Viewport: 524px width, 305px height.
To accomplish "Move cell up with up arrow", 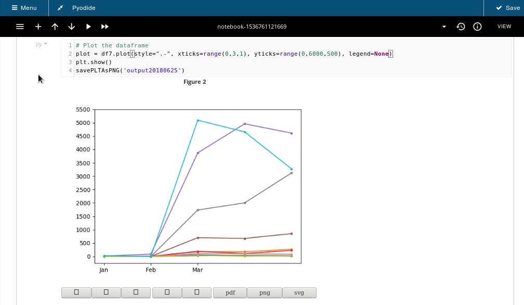I will tap(55, 27).
